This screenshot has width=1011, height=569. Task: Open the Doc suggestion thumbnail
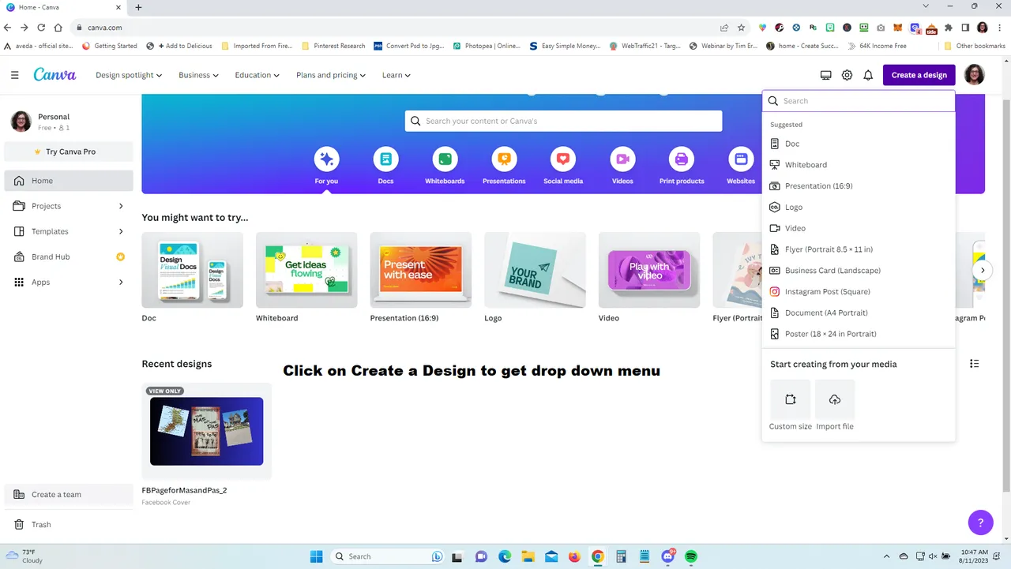click(x=192, y=270)
